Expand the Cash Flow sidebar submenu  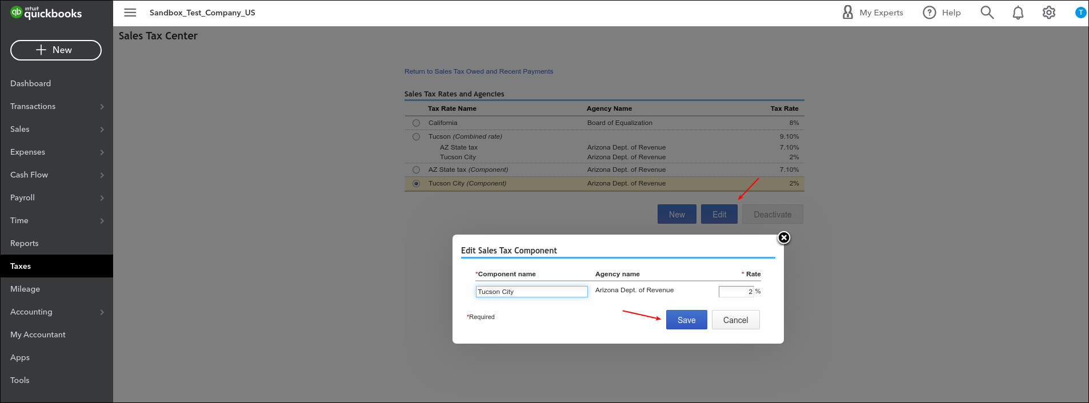click(x=102, y=175)
